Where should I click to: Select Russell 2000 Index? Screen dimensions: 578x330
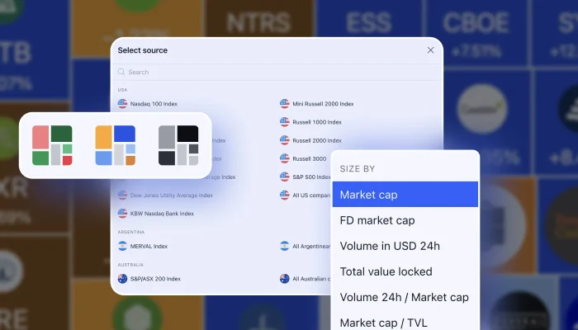[317, 140]
